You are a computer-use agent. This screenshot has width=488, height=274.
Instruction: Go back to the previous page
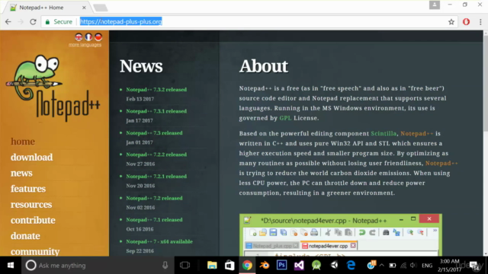(8, 22)
